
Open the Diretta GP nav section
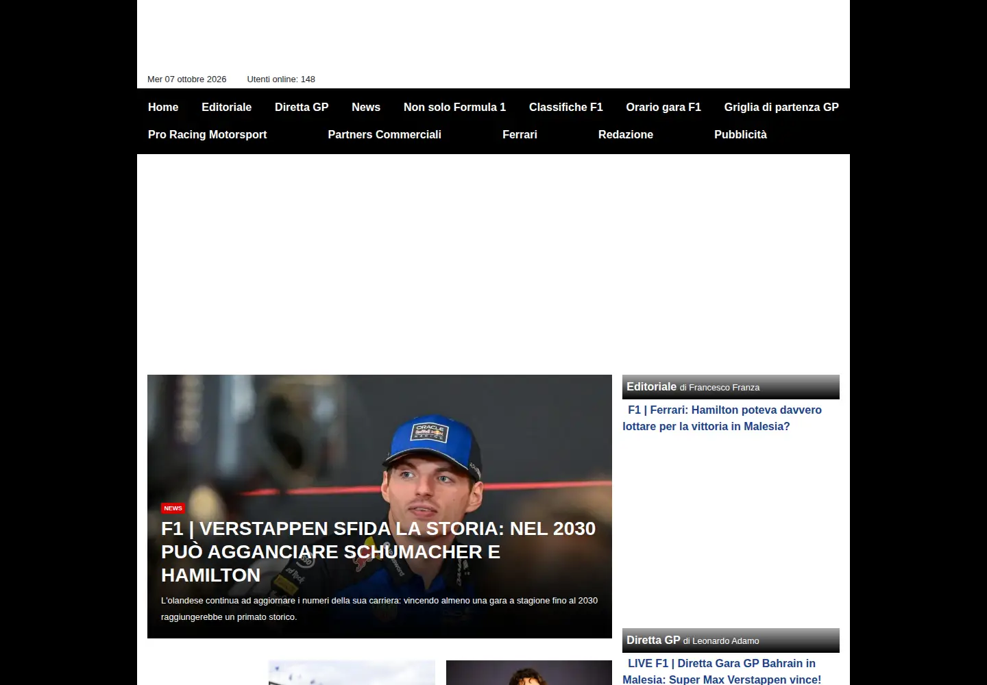pos(302,108)
